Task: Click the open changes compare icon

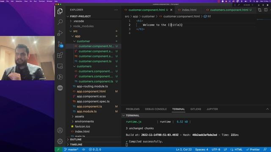Action: (260, 10)
